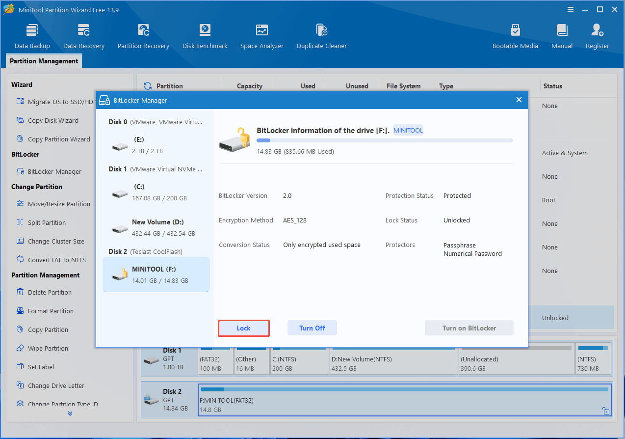Select the (Other) 16 MB partition block
The width and height of the screenshot is (625, 439).
click(251, 359)
